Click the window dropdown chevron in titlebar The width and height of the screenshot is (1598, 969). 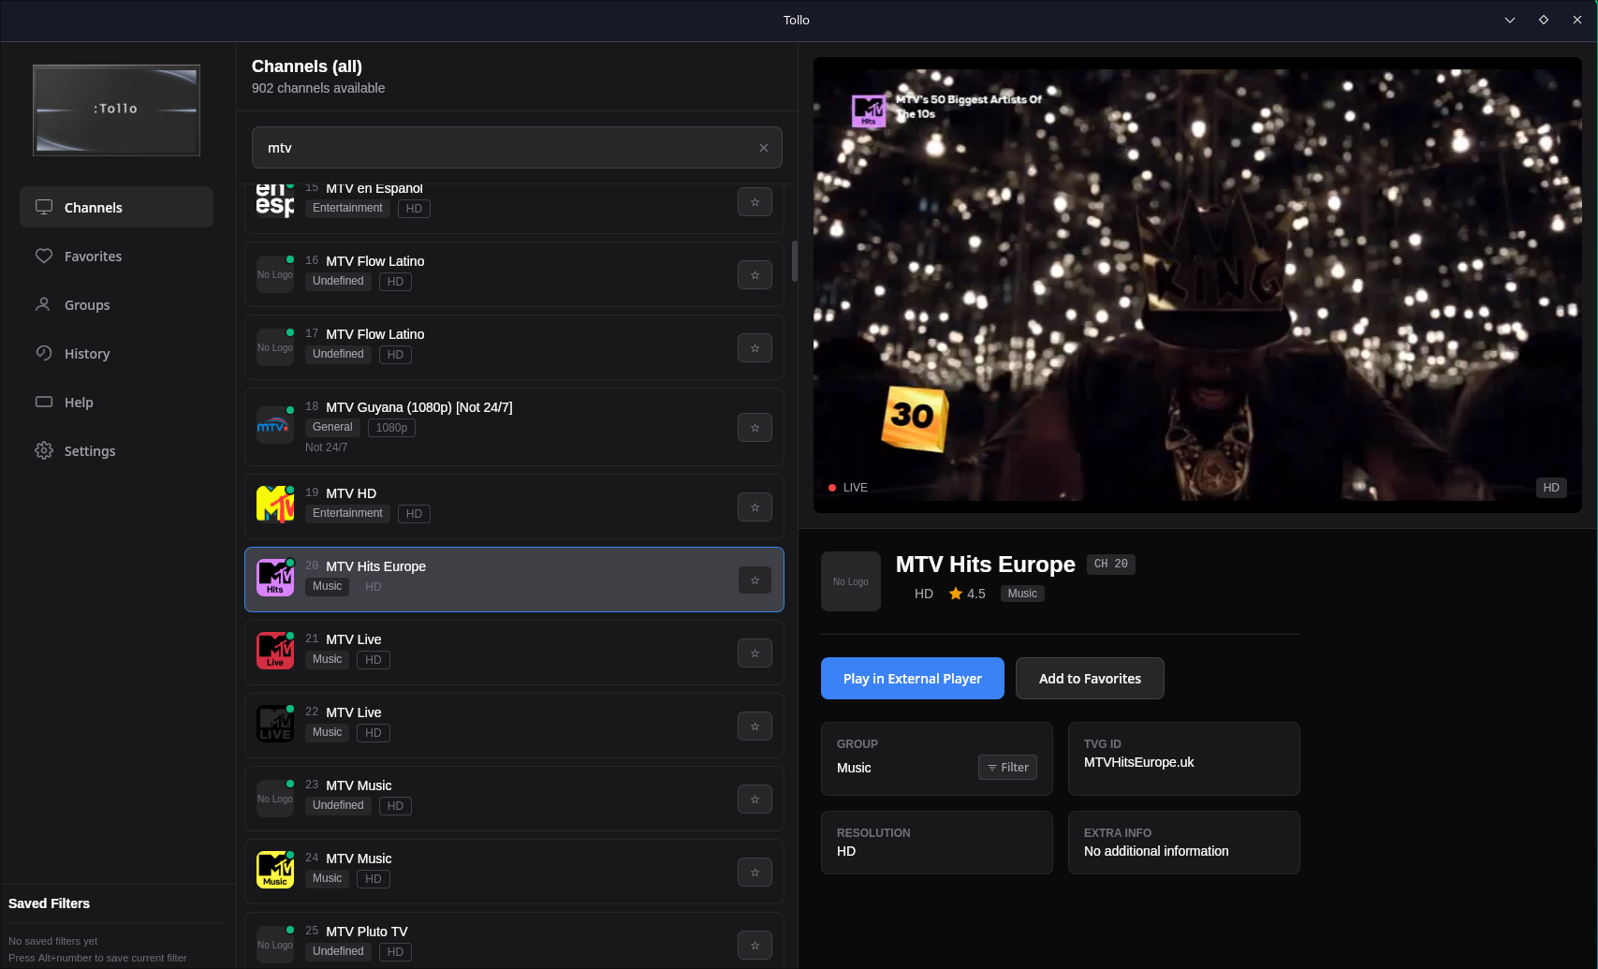click(x=1510, y=20)
